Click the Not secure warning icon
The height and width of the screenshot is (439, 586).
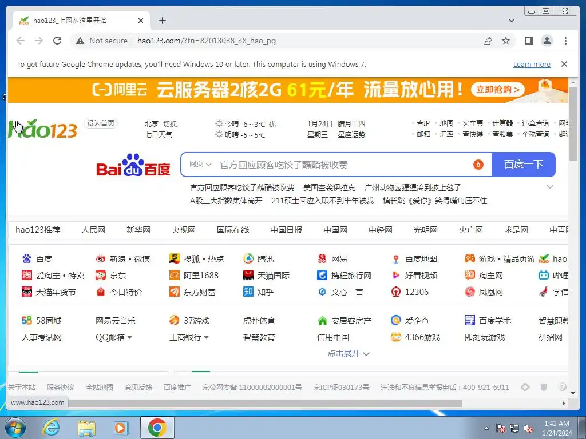pos(80,41)
